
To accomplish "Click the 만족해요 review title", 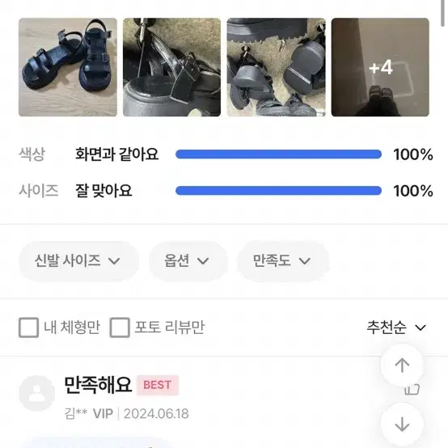I will 98,385.
